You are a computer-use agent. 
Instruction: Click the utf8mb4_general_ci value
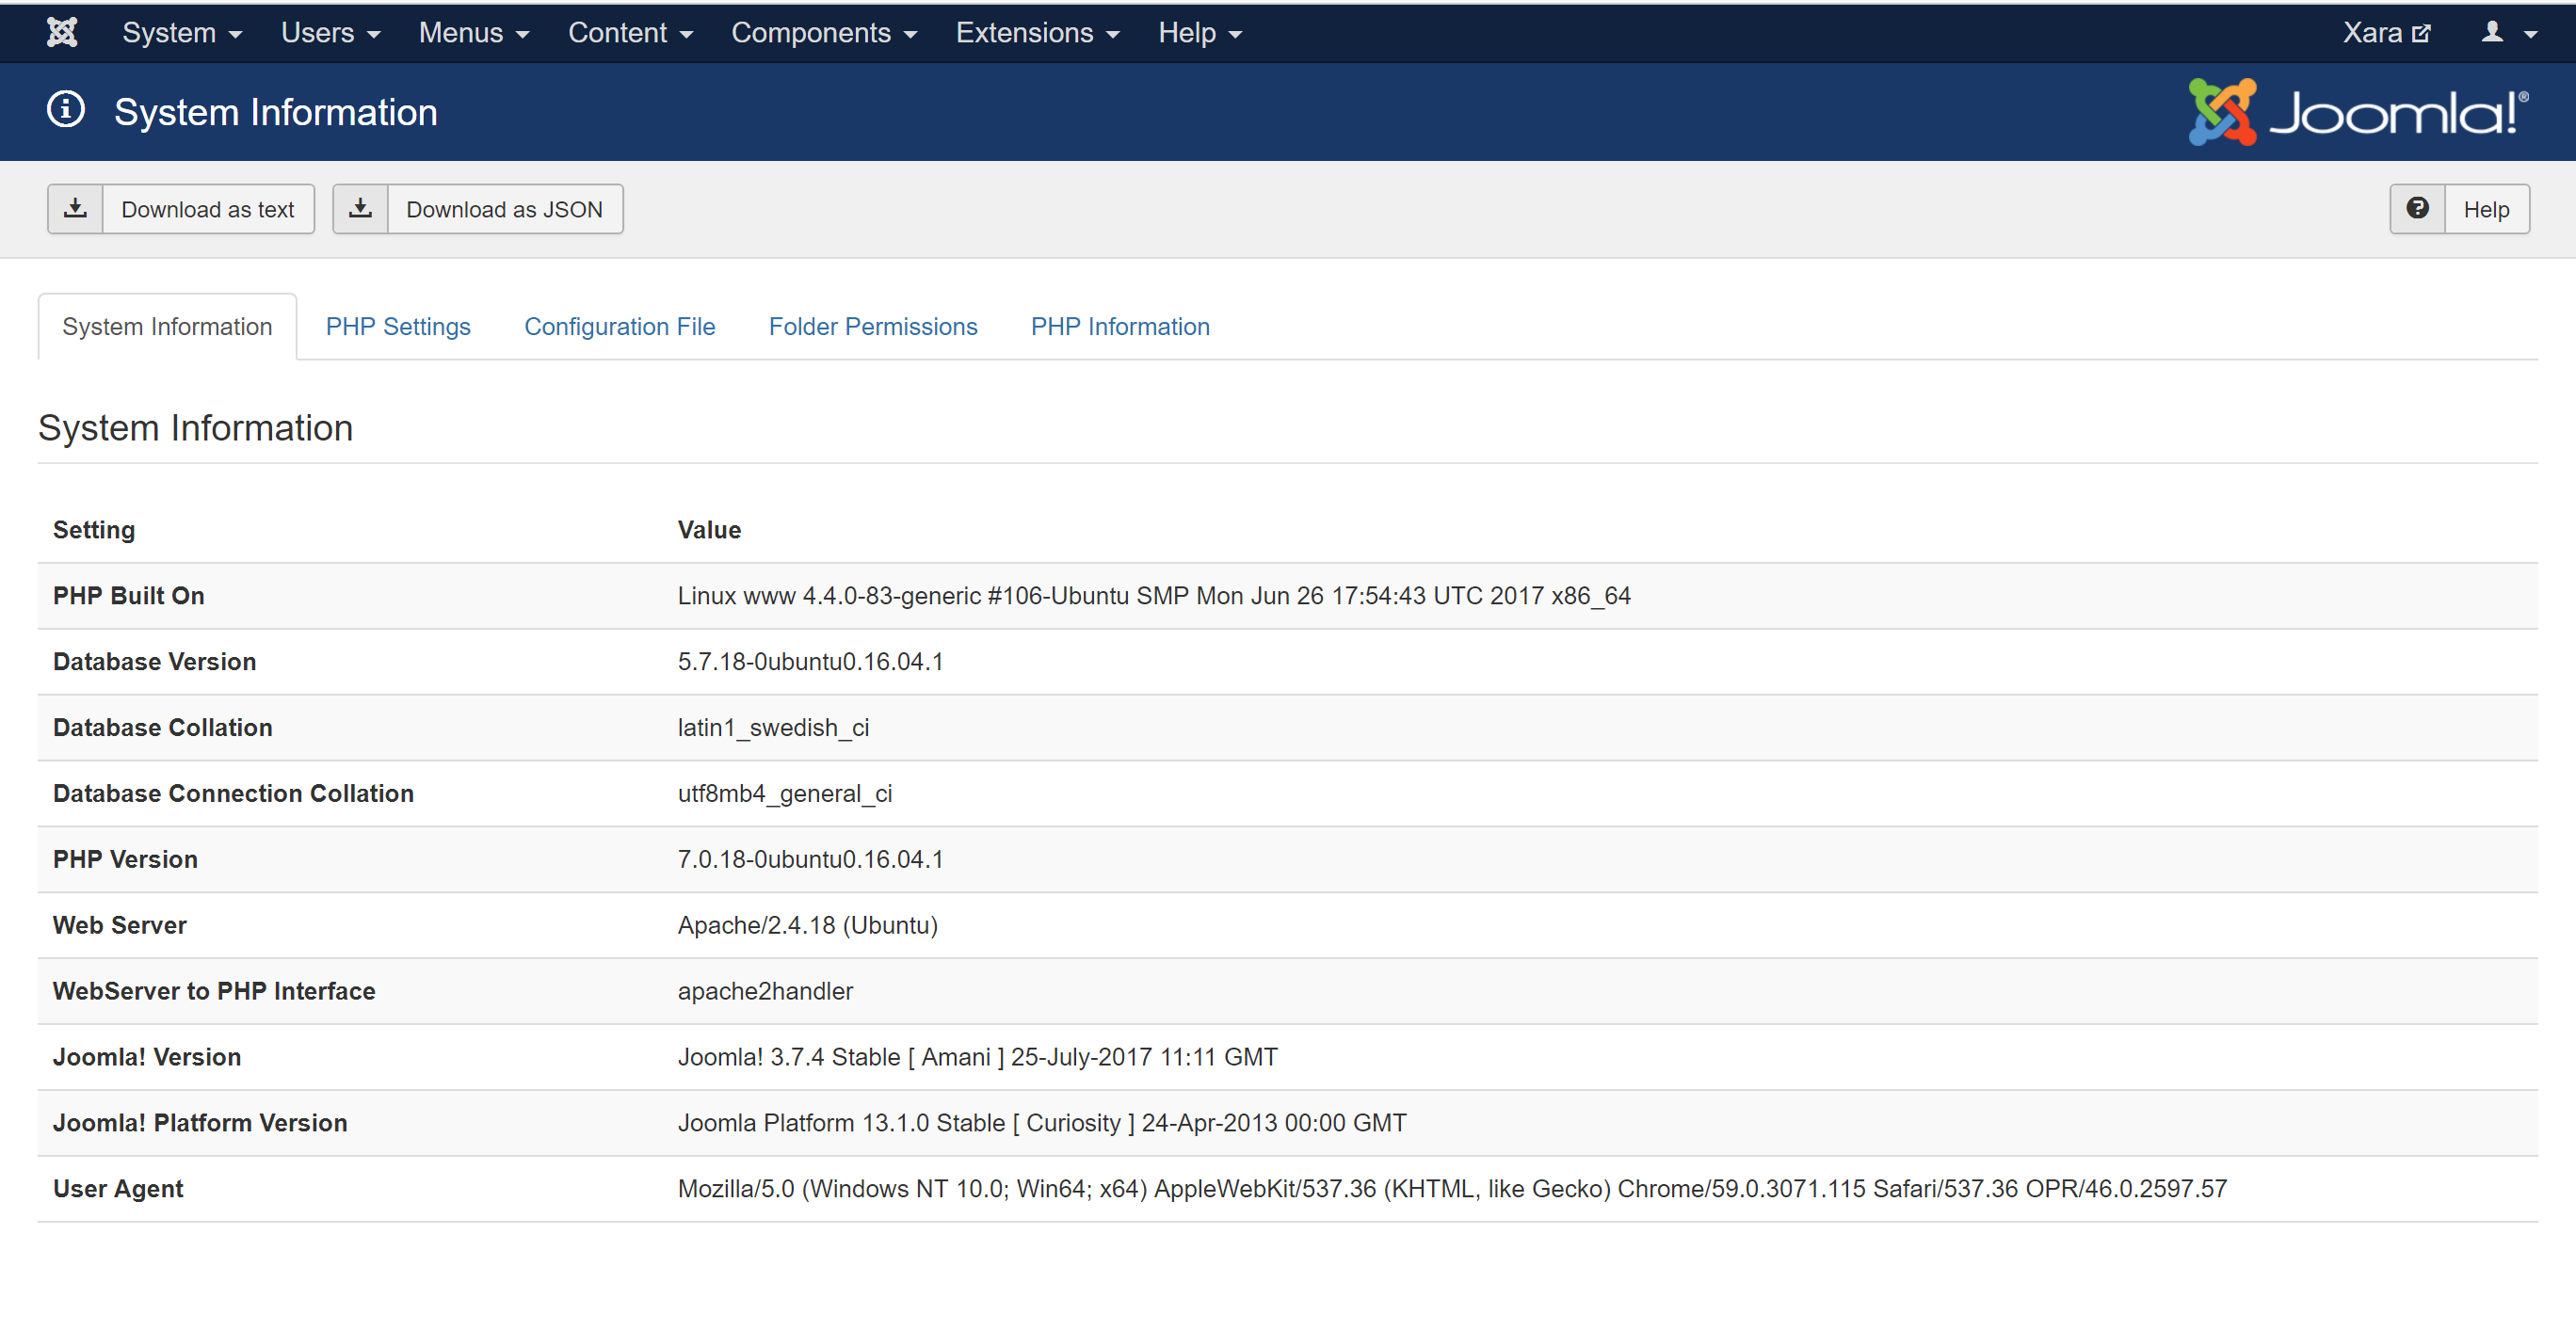coord(785,794)
